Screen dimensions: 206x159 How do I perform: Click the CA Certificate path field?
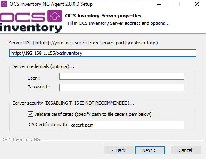pos(126,125)
